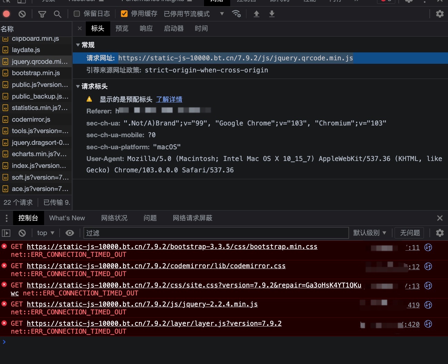The height and width of the screenshot is (364, 448).
Task: Open network panel settings gear
Action: click(x=440, y=14)
